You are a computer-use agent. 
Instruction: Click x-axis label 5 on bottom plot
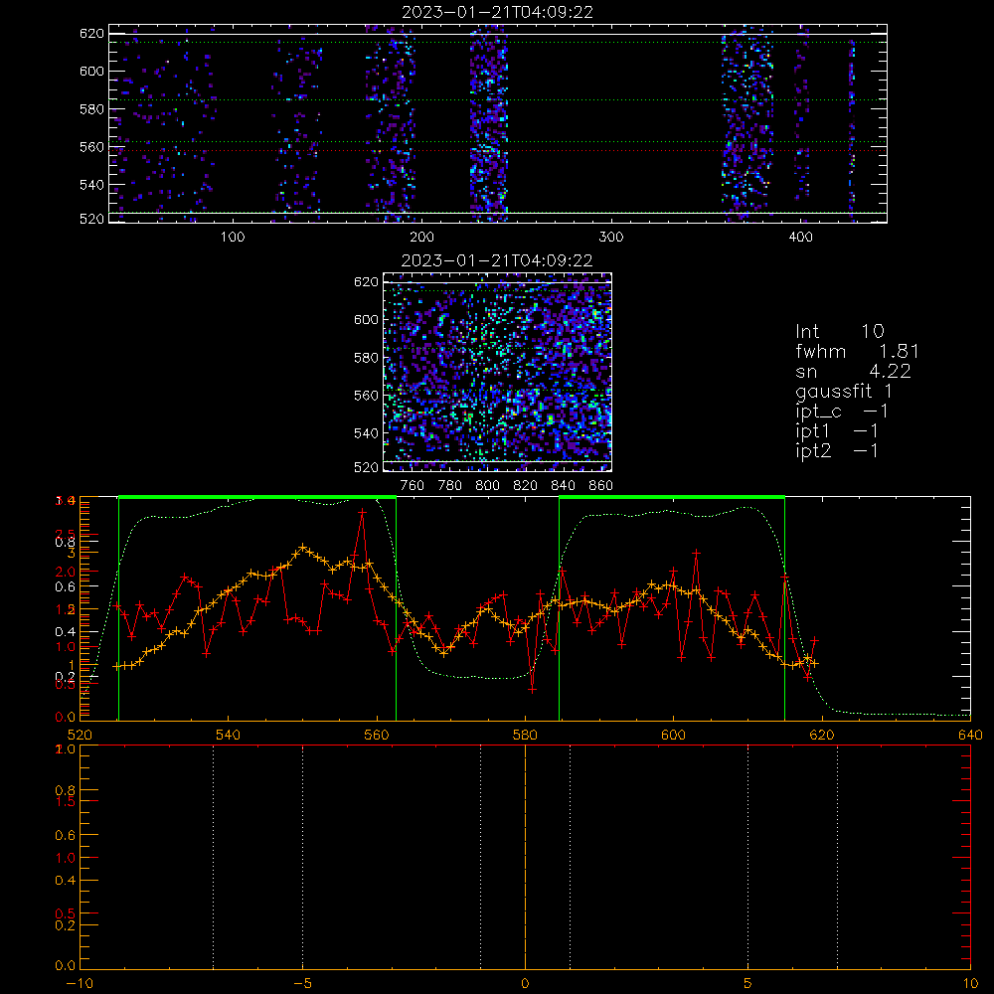point(748,983)
